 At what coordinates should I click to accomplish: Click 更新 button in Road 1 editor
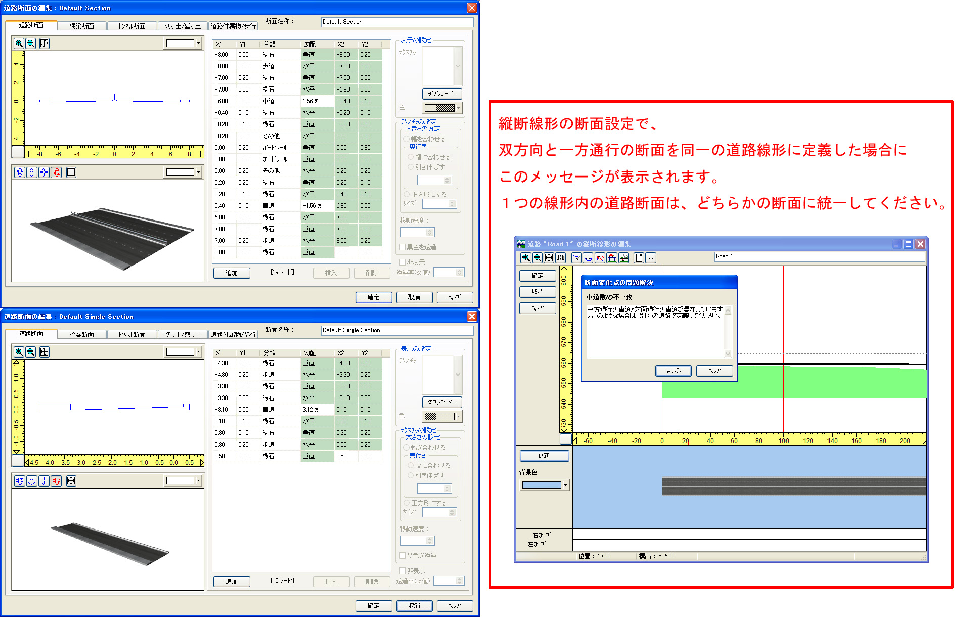(x=544, y=456)
